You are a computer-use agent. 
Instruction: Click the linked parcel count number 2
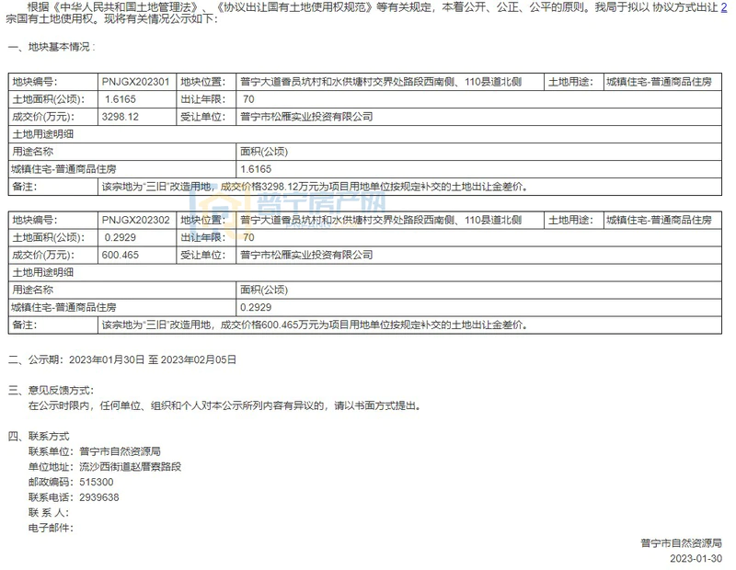[724, 6]
